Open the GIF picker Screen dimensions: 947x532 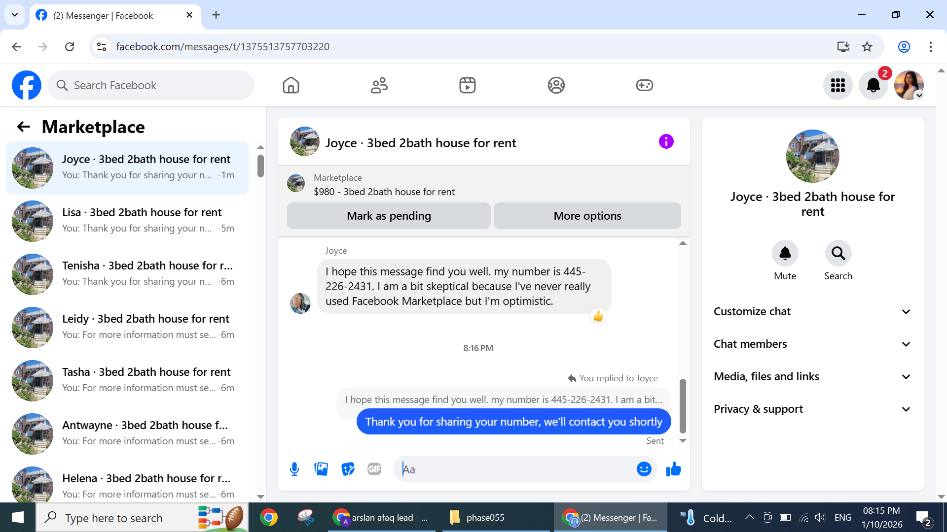374,469
